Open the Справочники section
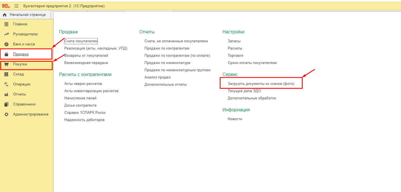Viewport: 401px width, 192px height. pyautogui.click(x=24, y=104)
